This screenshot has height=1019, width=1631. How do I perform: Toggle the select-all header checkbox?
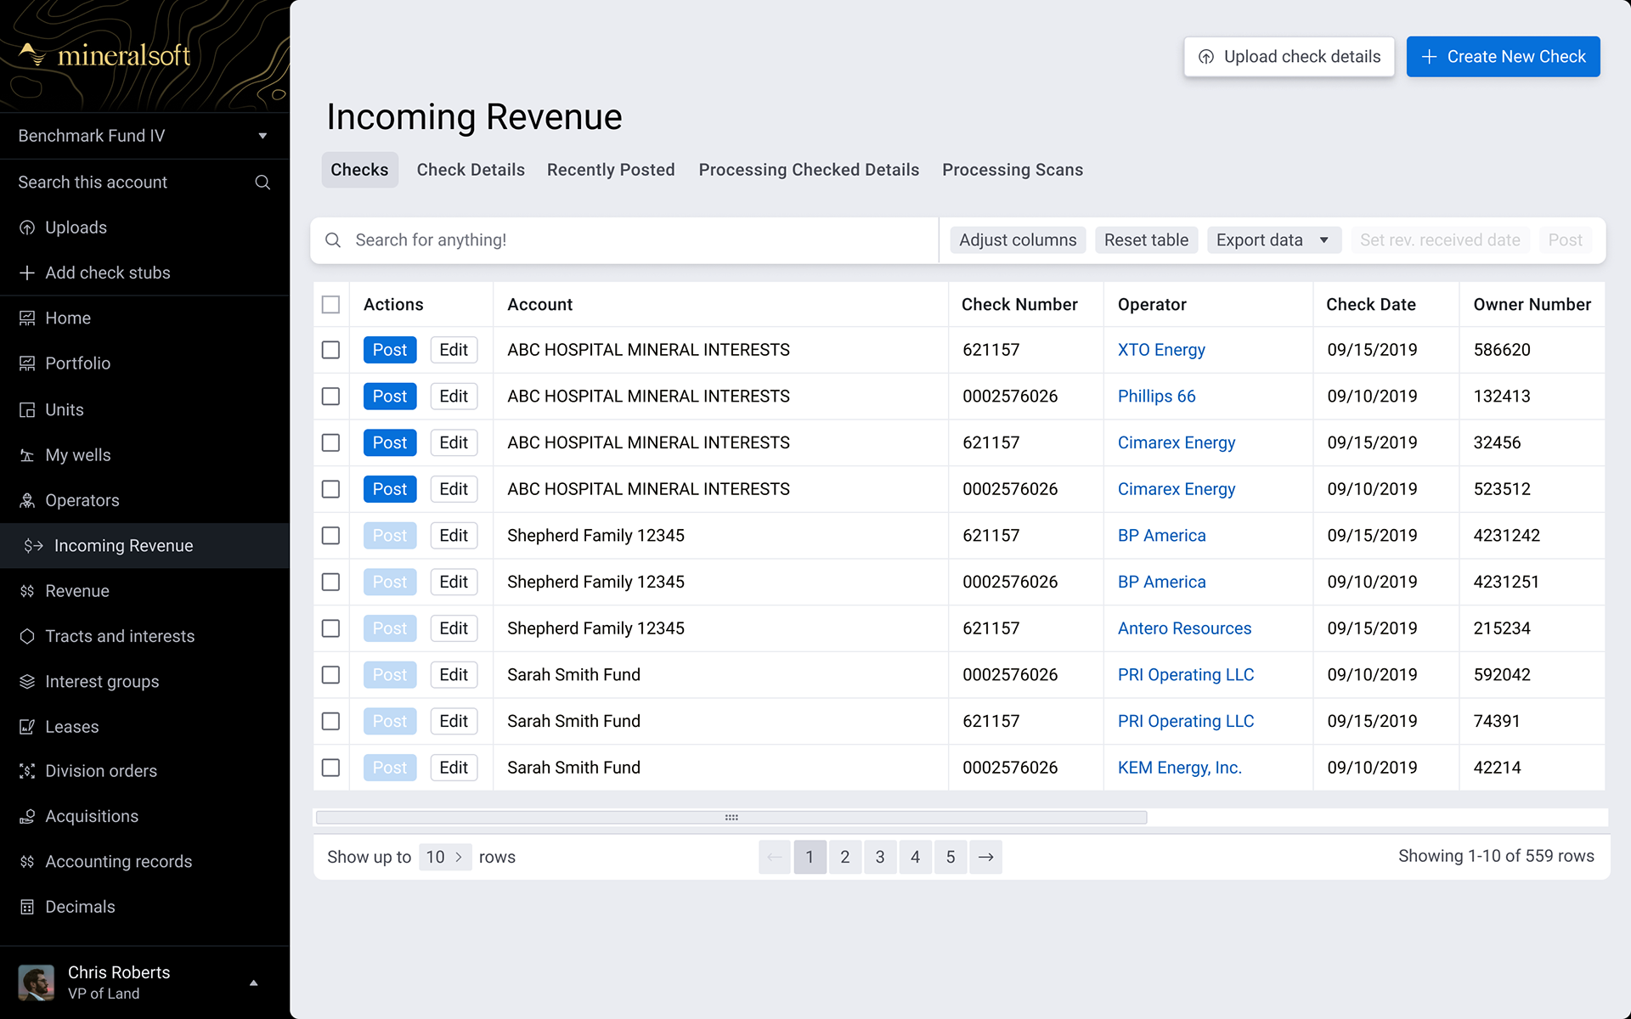331,305
